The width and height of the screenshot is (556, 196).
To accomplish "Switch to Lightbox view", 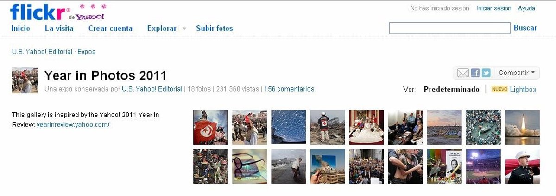I will pos(523,90).
